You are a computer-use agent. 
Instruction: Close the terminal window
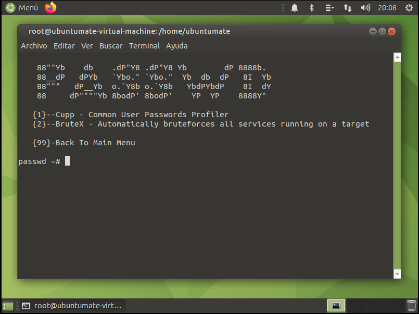[x=391, y=32]
